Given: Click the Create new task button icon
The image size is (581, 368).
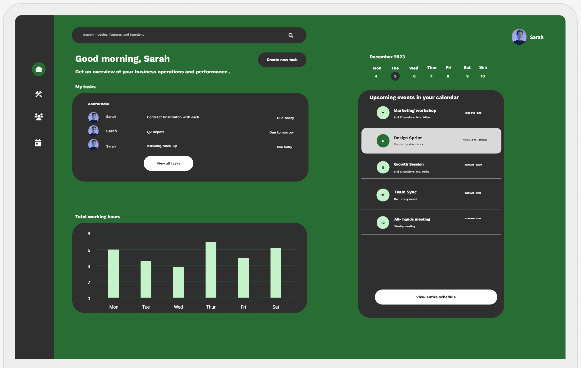Looking at the screenshot, I should pyautogui.click(x=282, y=60).
